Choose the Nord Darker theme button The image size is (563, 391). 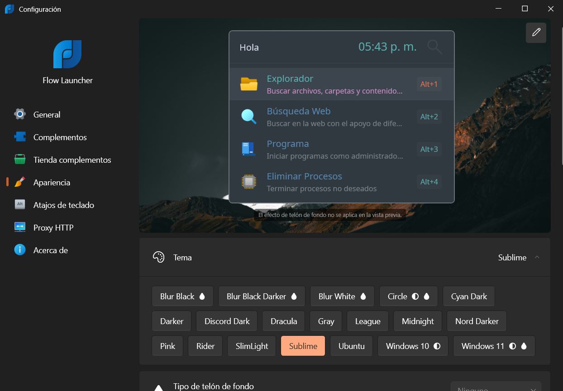click(477, 321)
